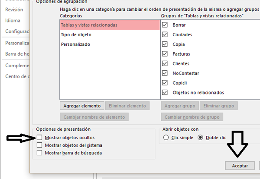Select the Clic simple radio option
Screen dimensions: 260x179
coord(166,138)
